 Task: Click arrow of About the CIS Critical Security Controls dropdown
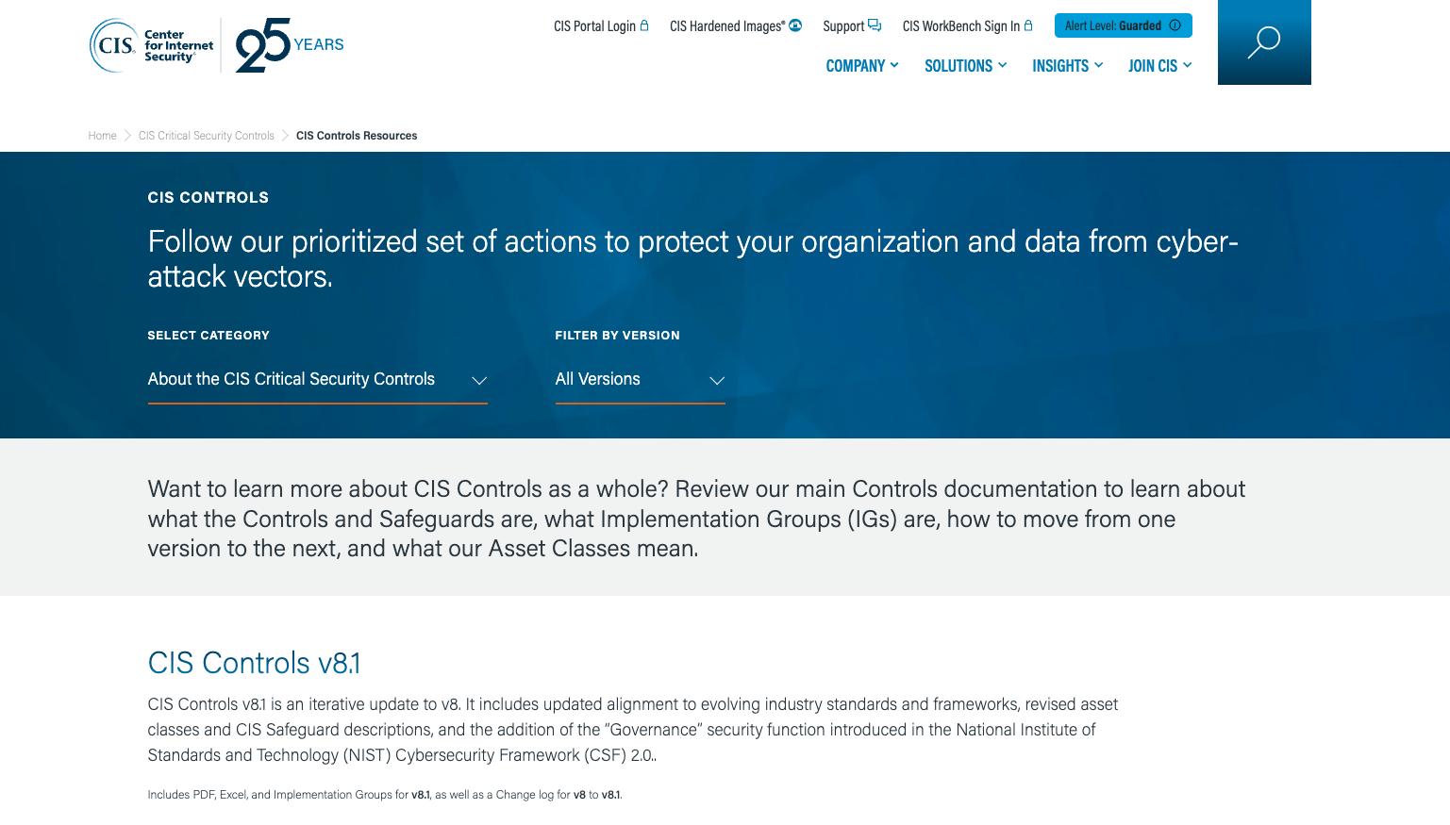pos(479,381)
